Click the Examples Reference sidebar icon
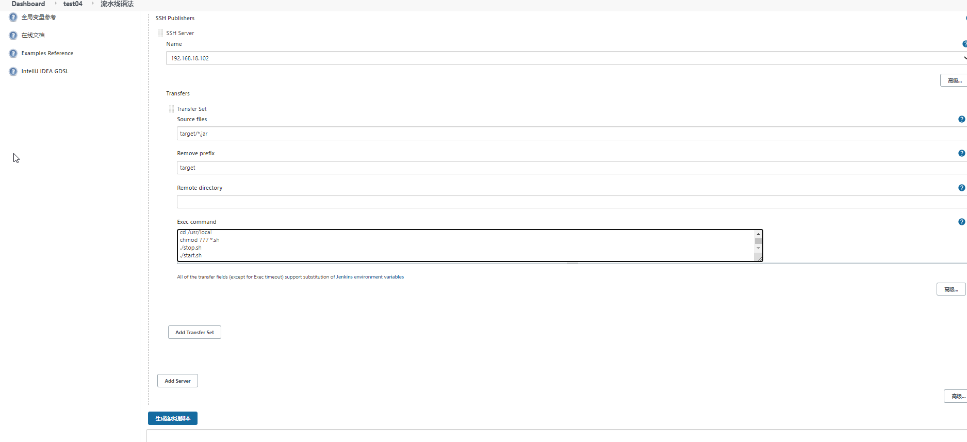Screen dimensions: 967x442 [x=13, y=53]
